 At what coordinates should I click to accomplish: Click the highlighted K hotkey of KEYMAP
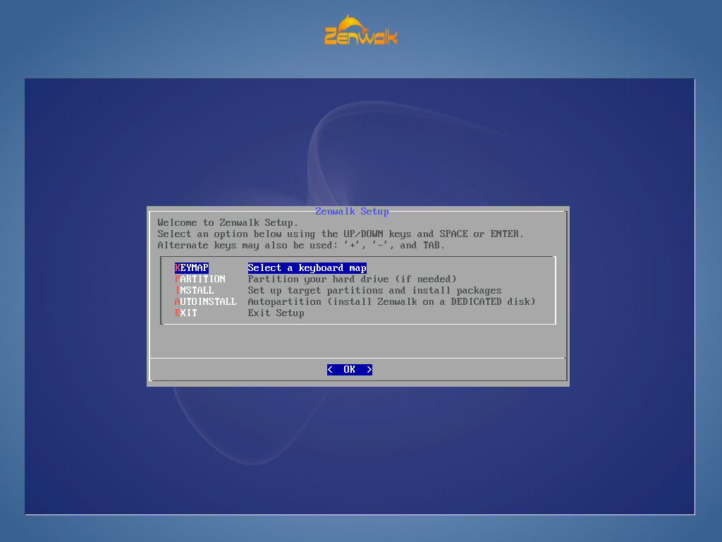point(177,267)
